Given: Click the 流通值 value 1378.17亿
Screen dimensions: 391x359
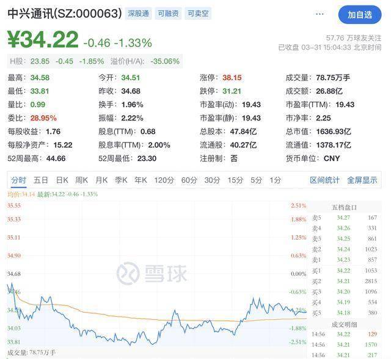Looking at the screenshot, I should (x=334, y=145).
